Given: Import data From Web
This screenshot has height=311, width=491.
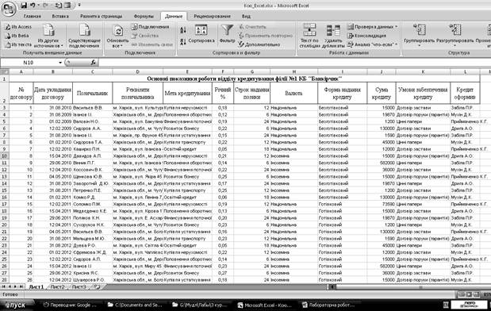Looking at the screenshot, I should click(x=17, y=36).
